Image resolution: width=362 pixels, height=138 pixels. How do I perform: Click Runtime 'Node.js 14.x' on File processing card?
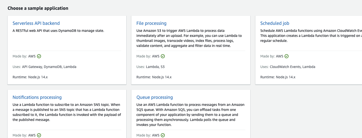[162, 77]
